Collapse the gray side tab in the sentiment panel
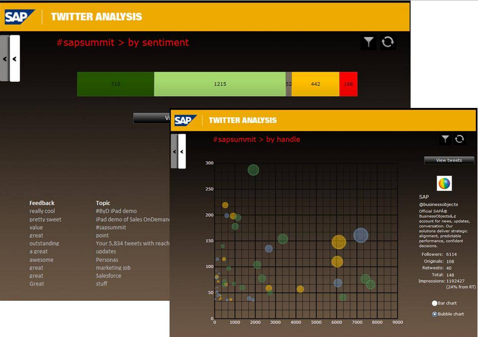 4,59
